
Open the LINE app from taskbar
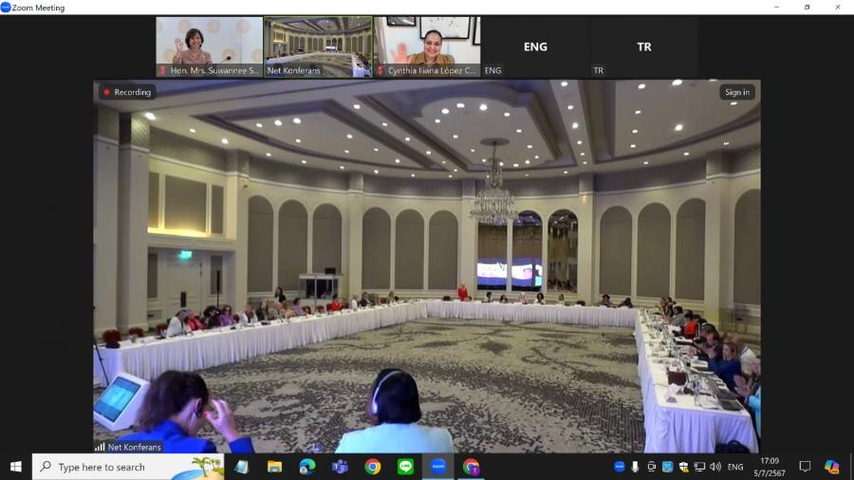405,467
